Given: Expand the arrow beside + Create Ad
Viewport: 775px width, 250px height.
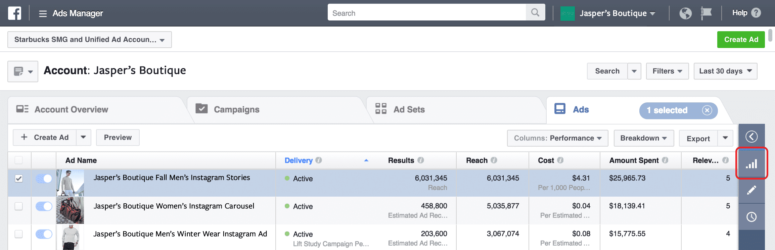Looking at the screenshot, I should [x=84, y=137].
